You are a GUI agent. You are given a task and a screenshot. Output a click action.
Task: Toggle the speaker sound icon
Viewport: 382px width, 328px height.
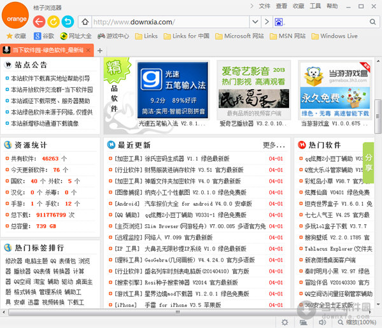pyautogui.click(x=322, y=322)
